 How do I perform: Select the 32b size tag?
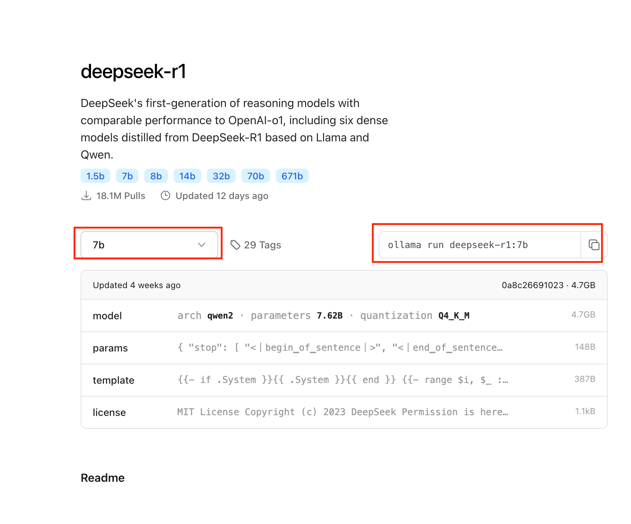coord(221,176)
